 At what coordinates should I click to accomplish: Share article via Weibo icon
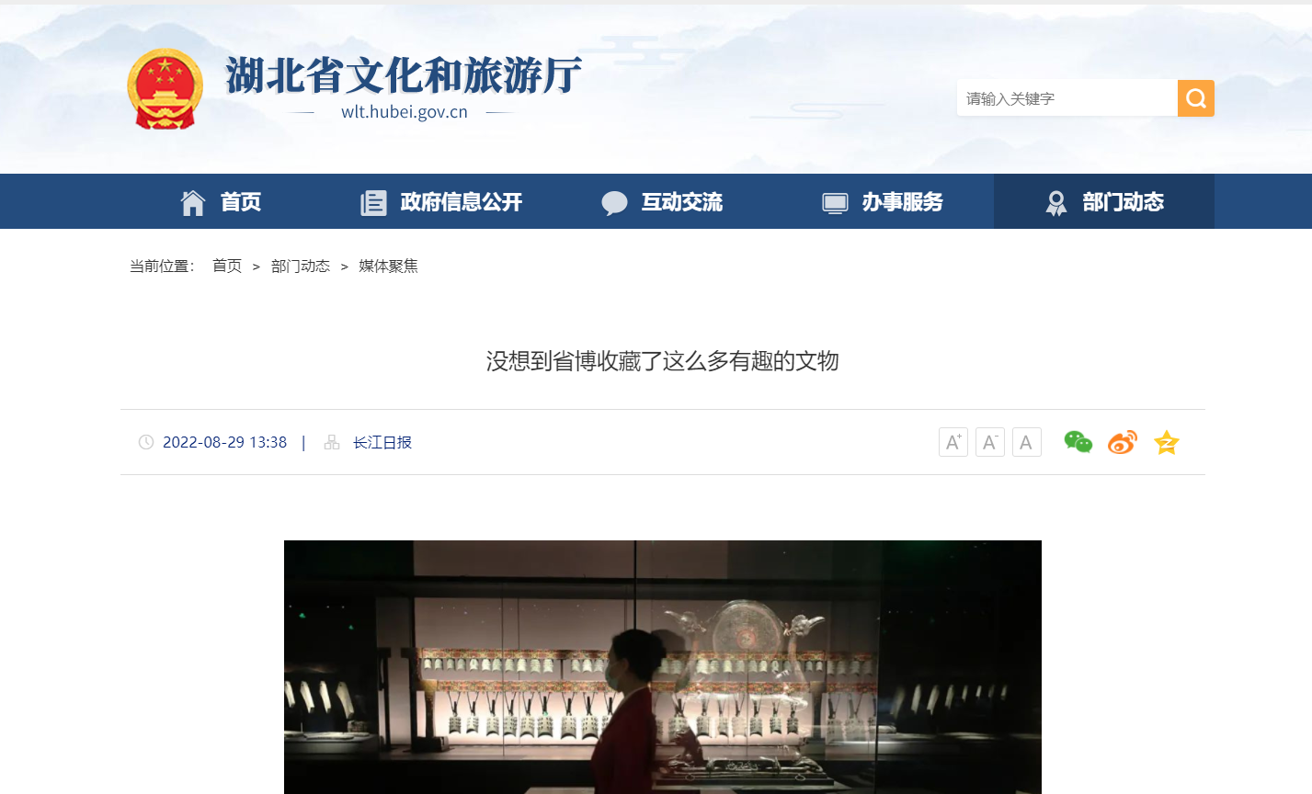(x=1122, y=442)
